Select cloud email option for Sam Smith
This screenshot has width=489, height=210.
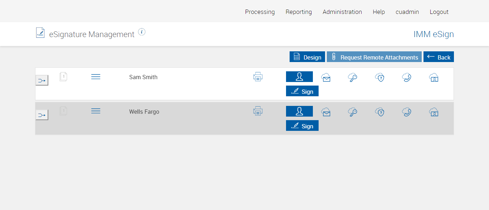click(326, 77)
